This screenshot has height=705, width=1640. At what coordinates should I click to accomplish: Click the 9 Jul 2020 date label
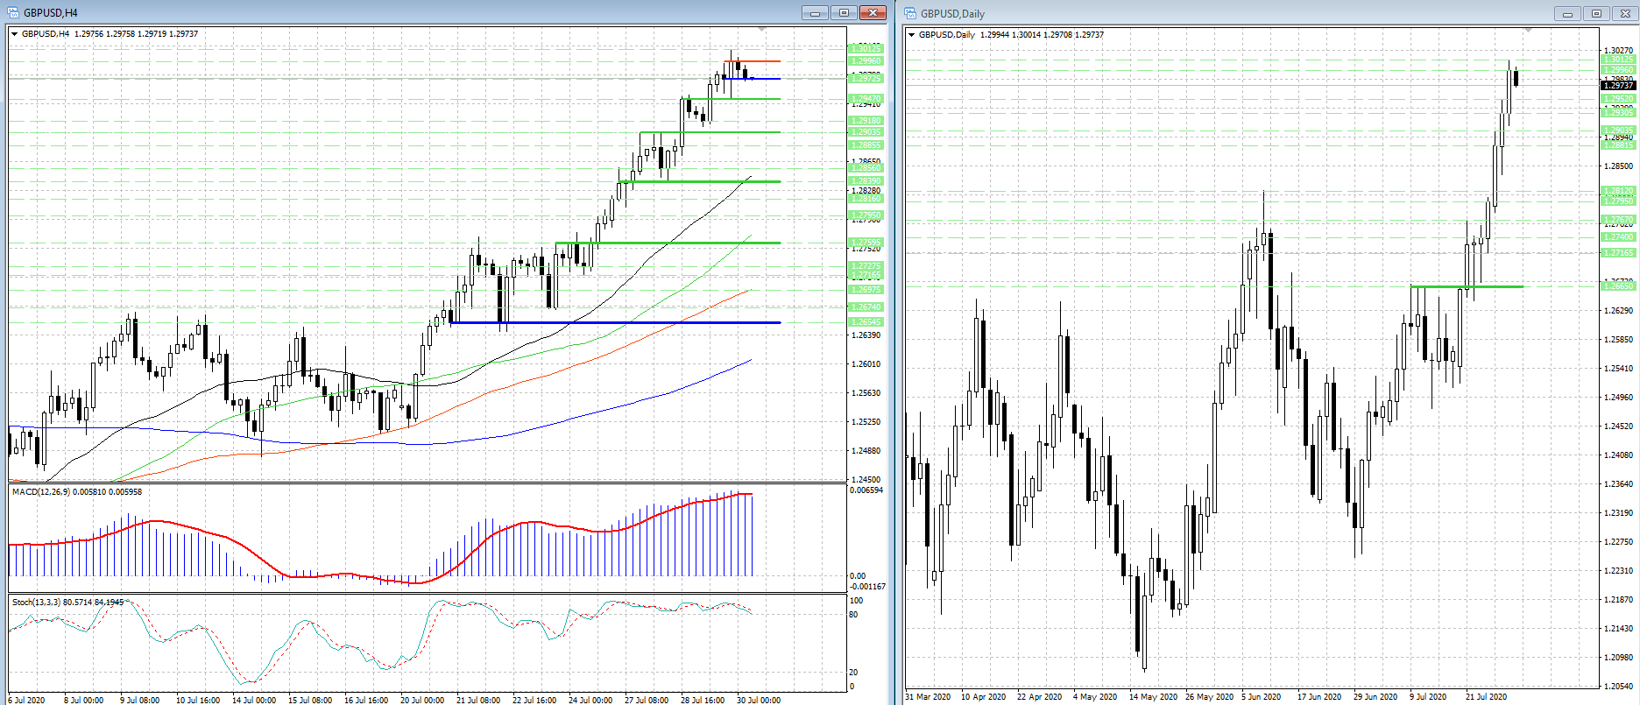1427,697
